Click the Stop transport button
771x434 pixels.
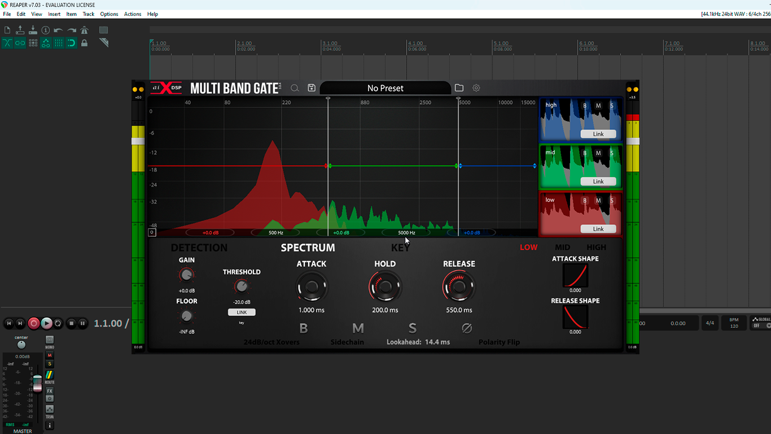pyautogui.click(x=71, y=323)
